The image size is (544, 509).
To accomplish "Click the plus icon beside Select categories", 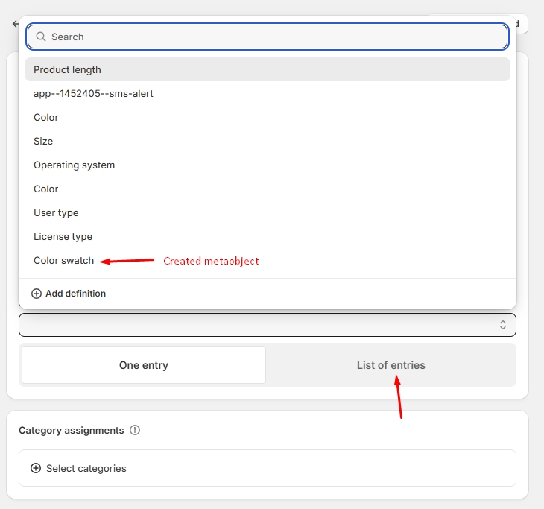I will point(36,468).
